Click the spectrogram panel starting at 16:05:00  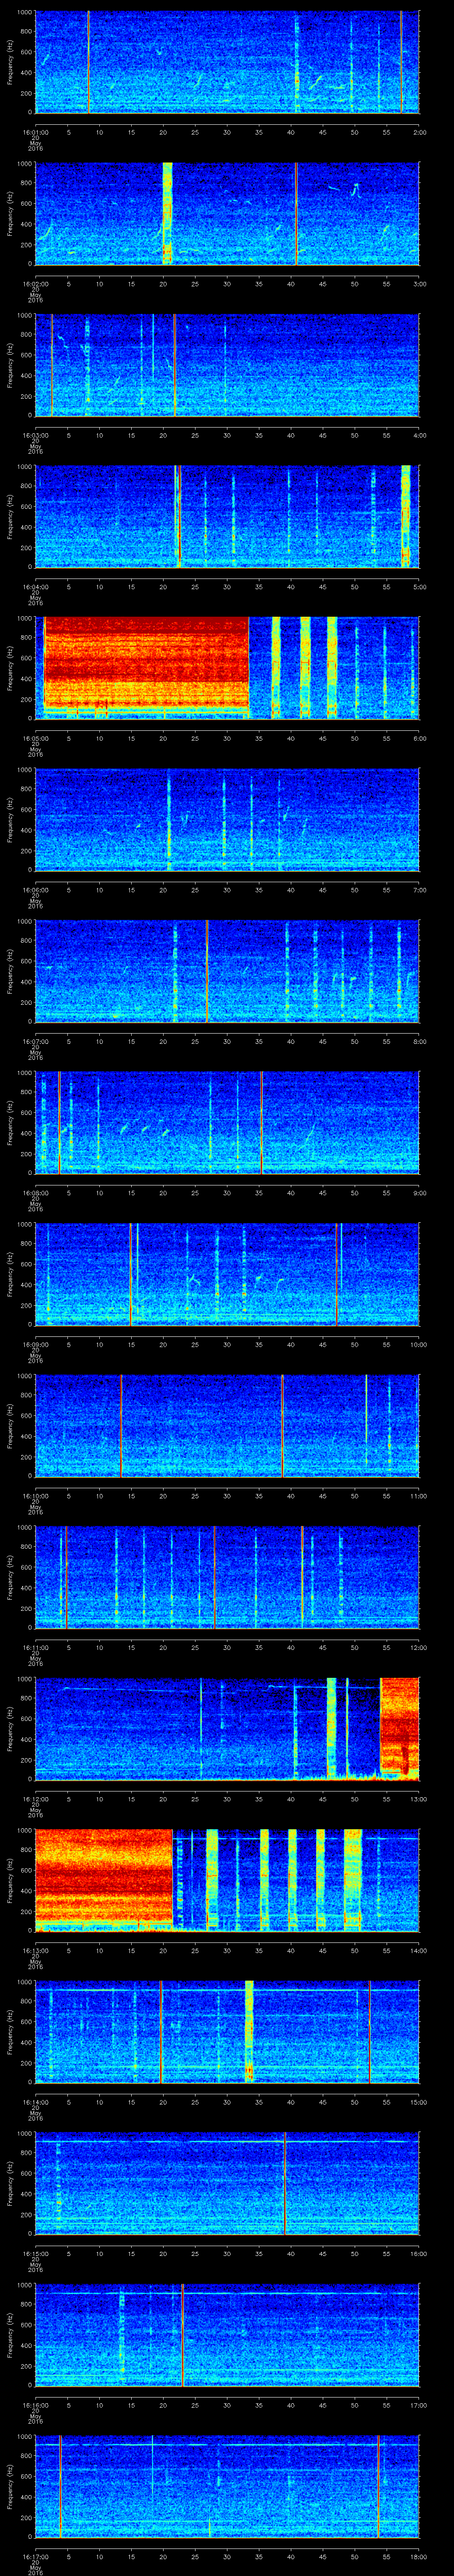[x=227, y=668]
